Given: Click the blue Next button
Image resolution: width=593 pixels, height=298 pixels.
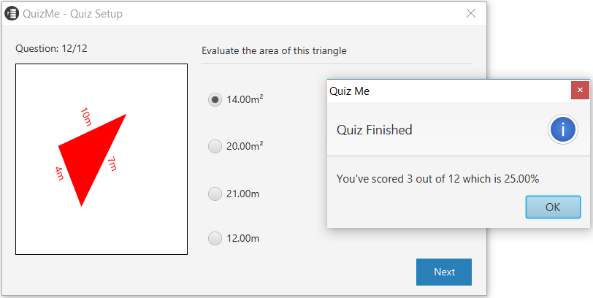Looking at the screenshot, I should 444,272.
